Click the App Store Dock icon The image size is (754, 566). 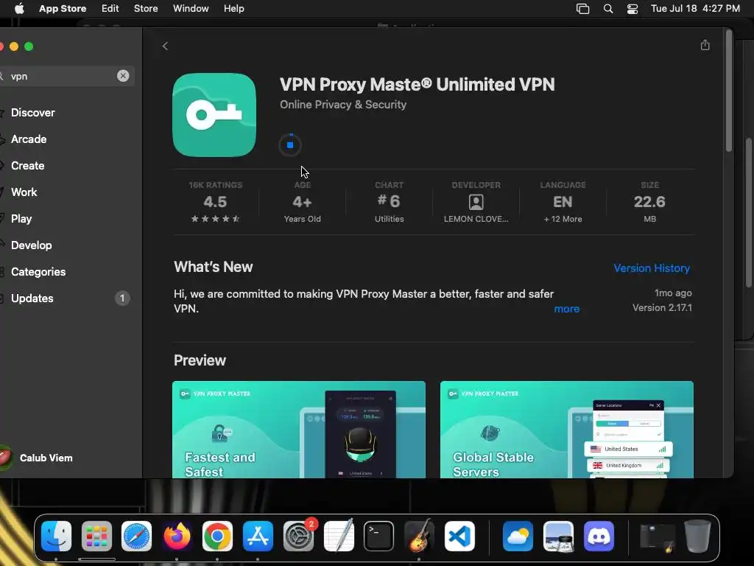(x=258, y=536)
